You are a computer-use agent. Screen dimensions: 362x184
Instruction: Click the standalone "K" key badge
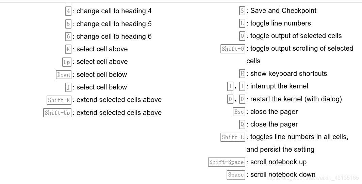(68, 49)
